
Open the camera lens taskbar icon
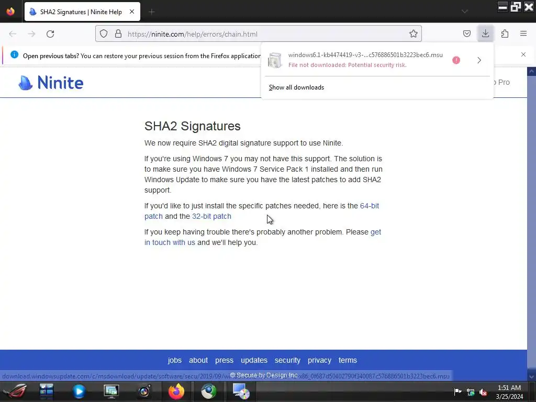click(x=144, y=392)
